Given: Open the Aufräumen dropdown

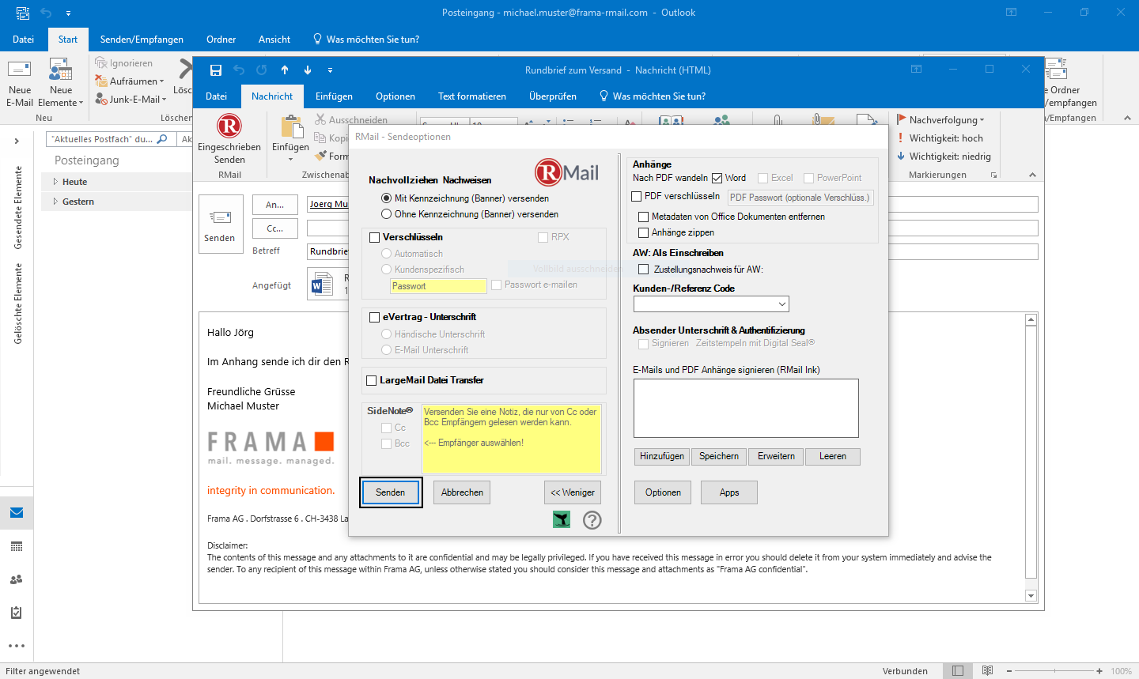Looking at the screenshot, I should point(161,81).
